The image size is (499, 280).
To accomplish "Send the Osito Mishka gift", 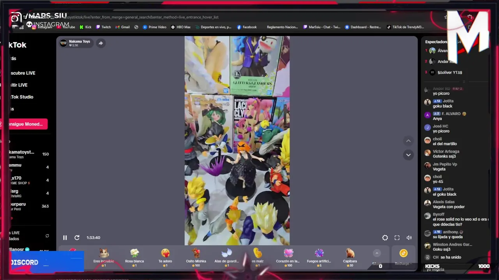I will (196, 258).
